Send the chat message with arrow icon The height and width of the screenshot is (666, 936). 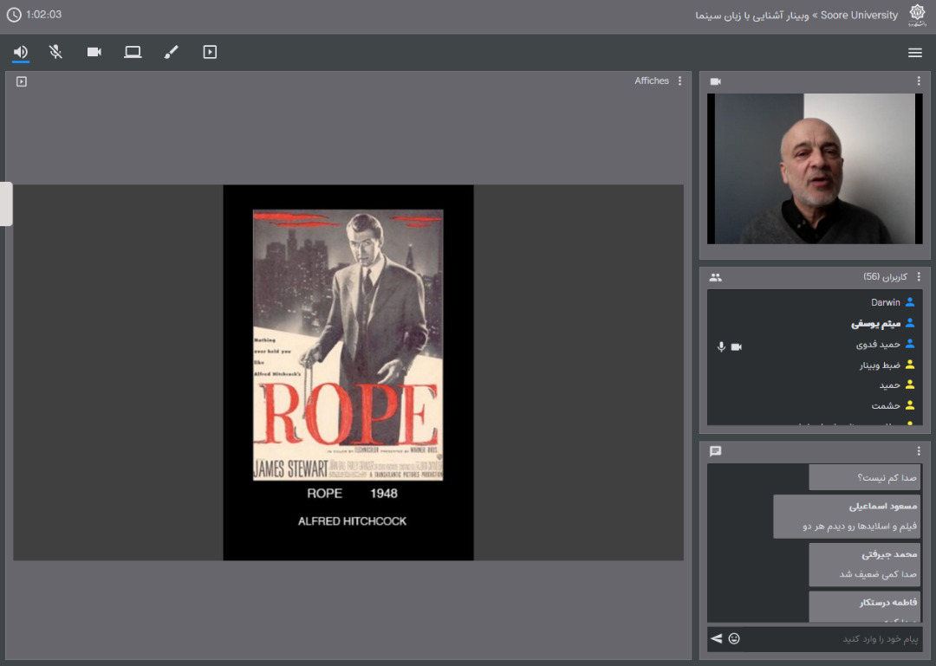tap(717, 638)
